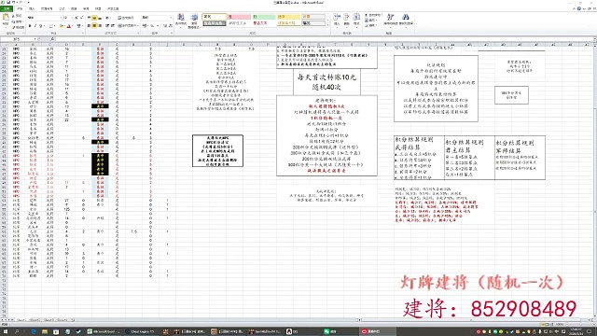Screen dimensions: 597x336
Task: Apply the yellow Neutral (适中) cell style
Action: point(288,17)
